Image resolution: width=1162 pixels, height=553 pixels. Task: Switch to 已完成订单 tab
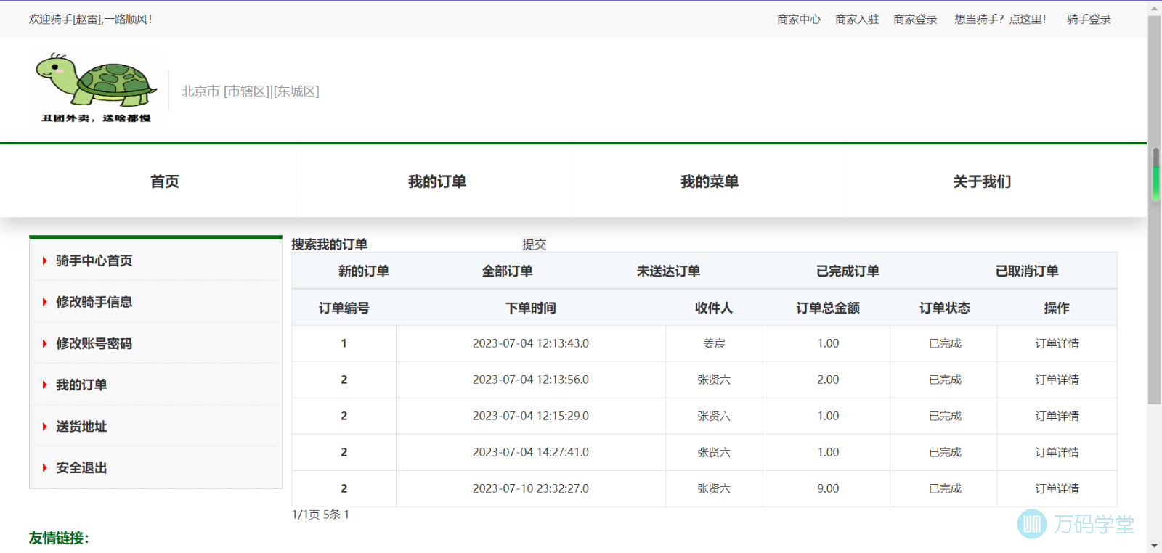pyautogui.click(x=848, y=271)
